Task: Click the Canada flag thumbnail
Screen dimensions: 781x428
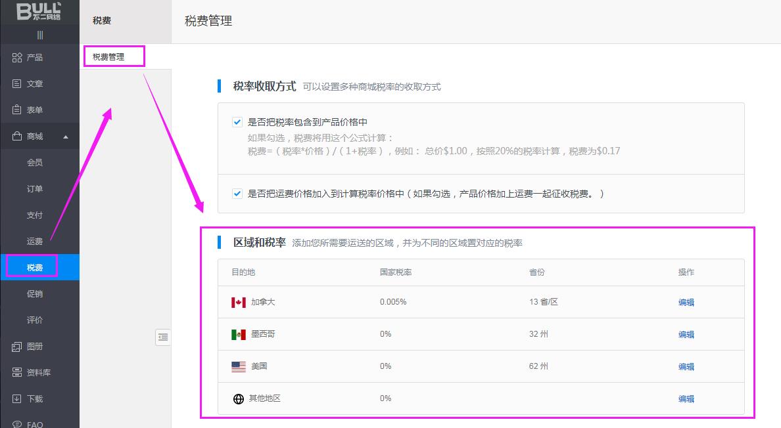Action: (239, 303)
